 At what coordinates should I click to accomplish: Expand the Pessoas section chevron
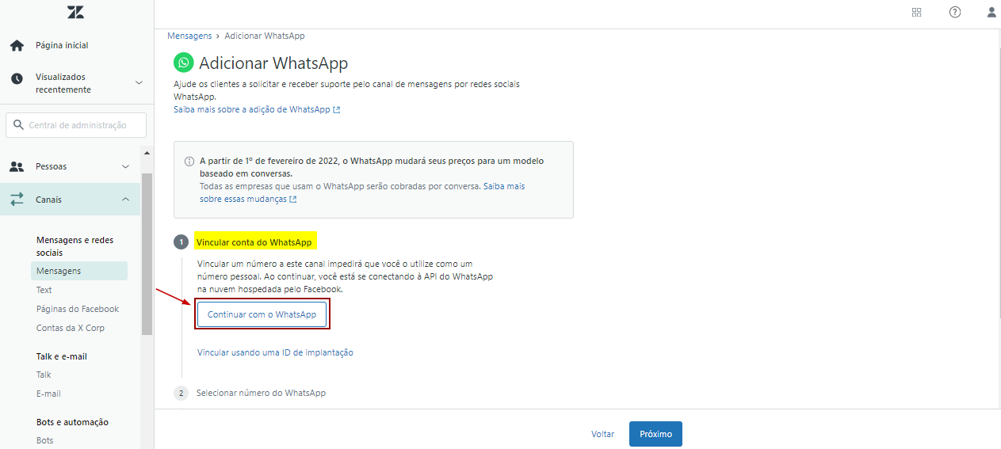coord(125,167)
